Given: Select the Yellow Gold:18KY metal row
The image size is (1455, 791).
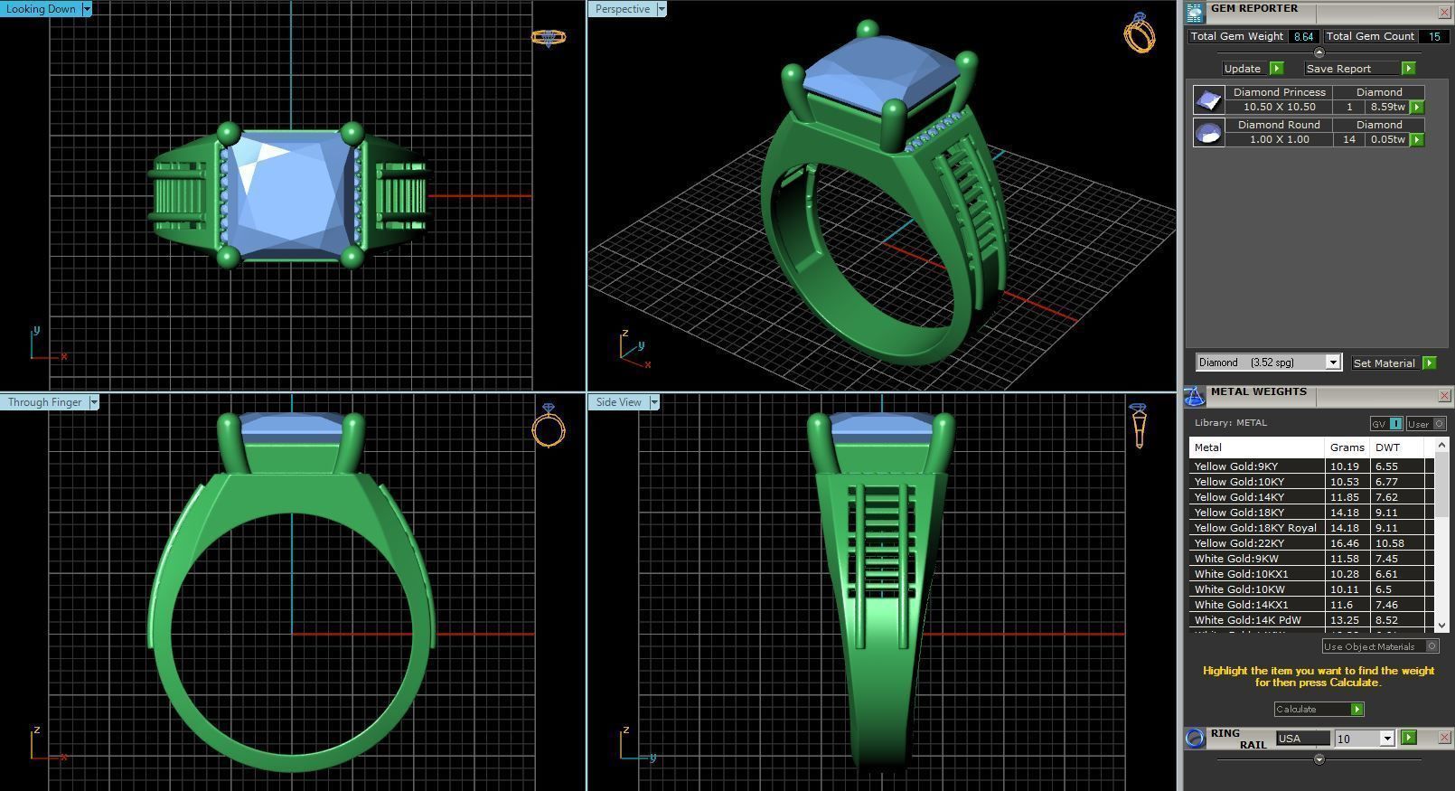Looking at the screenshot, I should (x=1256, y=513).
